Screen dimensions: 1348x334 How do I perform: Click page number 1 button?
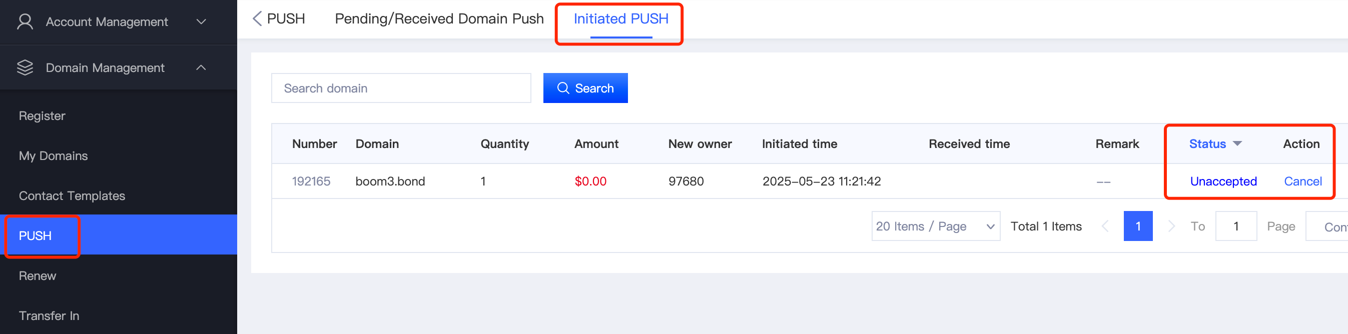point(1138,226)
